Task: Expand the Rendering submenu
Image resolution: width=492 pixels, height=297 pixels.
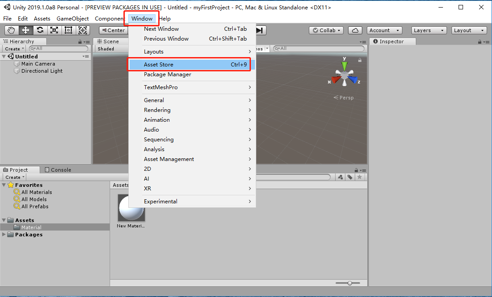Action: 192,110
